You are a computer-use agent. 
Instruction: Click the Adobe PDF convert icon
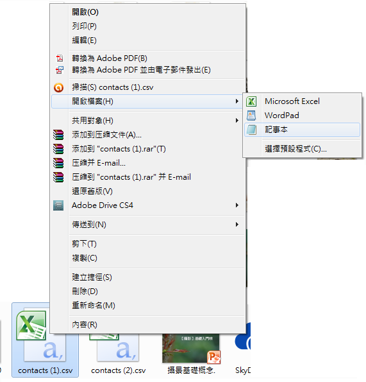60,58
